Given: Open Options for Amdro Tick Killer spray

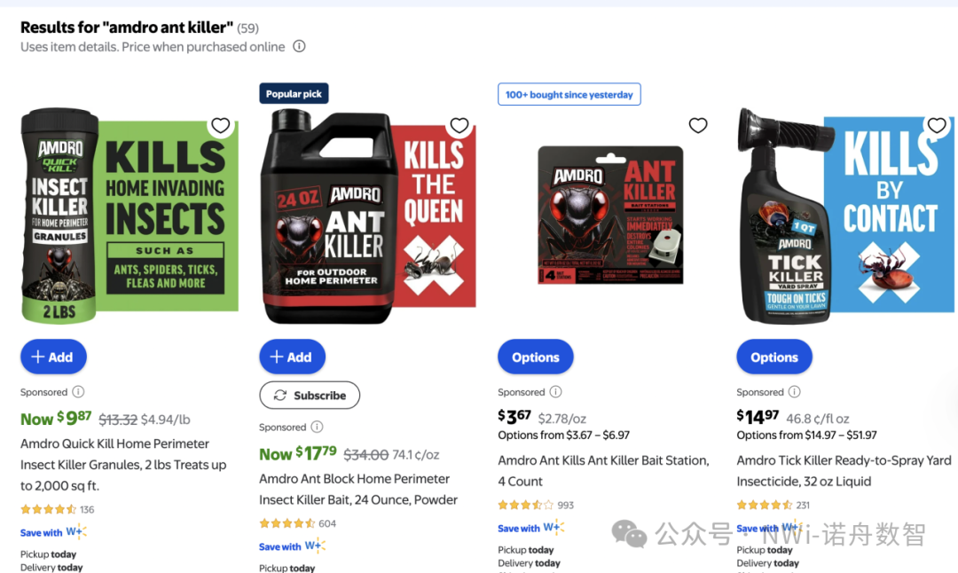Looking at the screenshot, I should pos(773,357).
